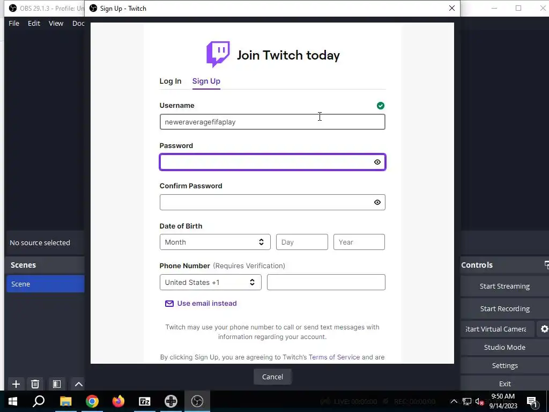
Task: Show hidden system tray icons
Action: tap(454, 401)
